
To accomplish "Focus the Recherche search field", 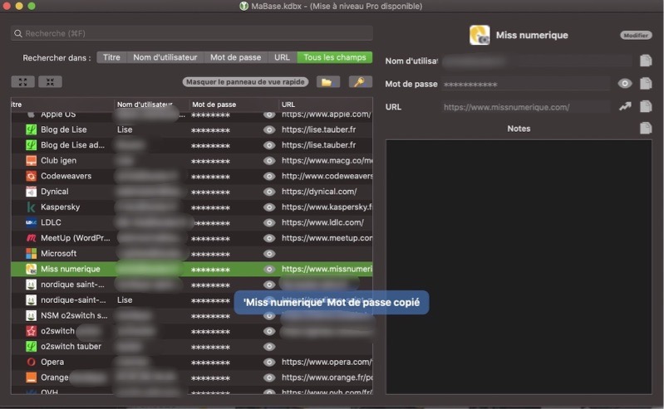I will [191, 33].
